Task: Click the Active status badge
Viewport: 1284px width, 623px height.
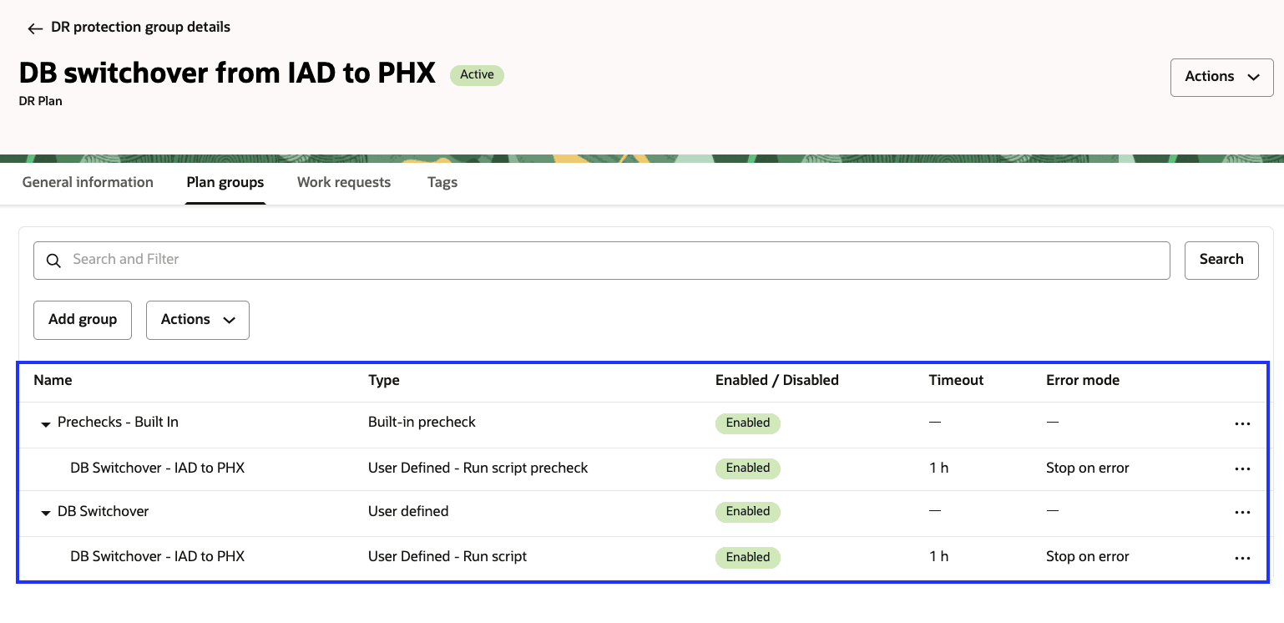Action: click(477, 74)
